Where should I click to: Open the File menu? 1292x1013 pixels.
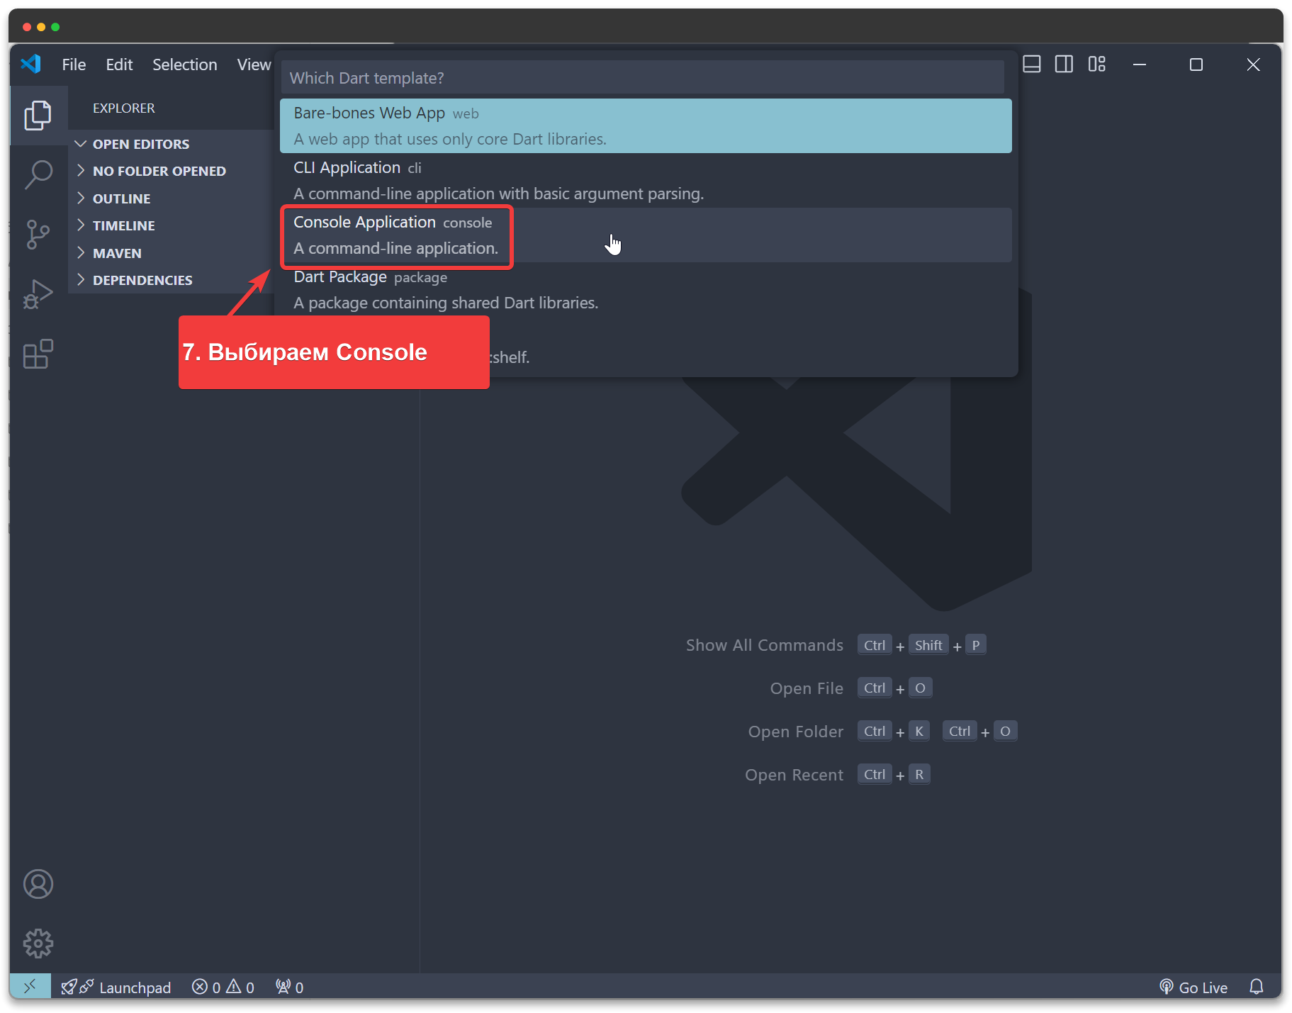pos(74,65)
